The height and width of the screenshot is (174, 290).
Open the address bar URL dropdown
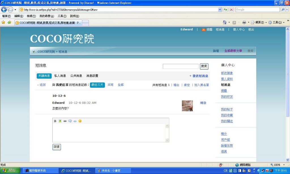click(x=220, y=9)
